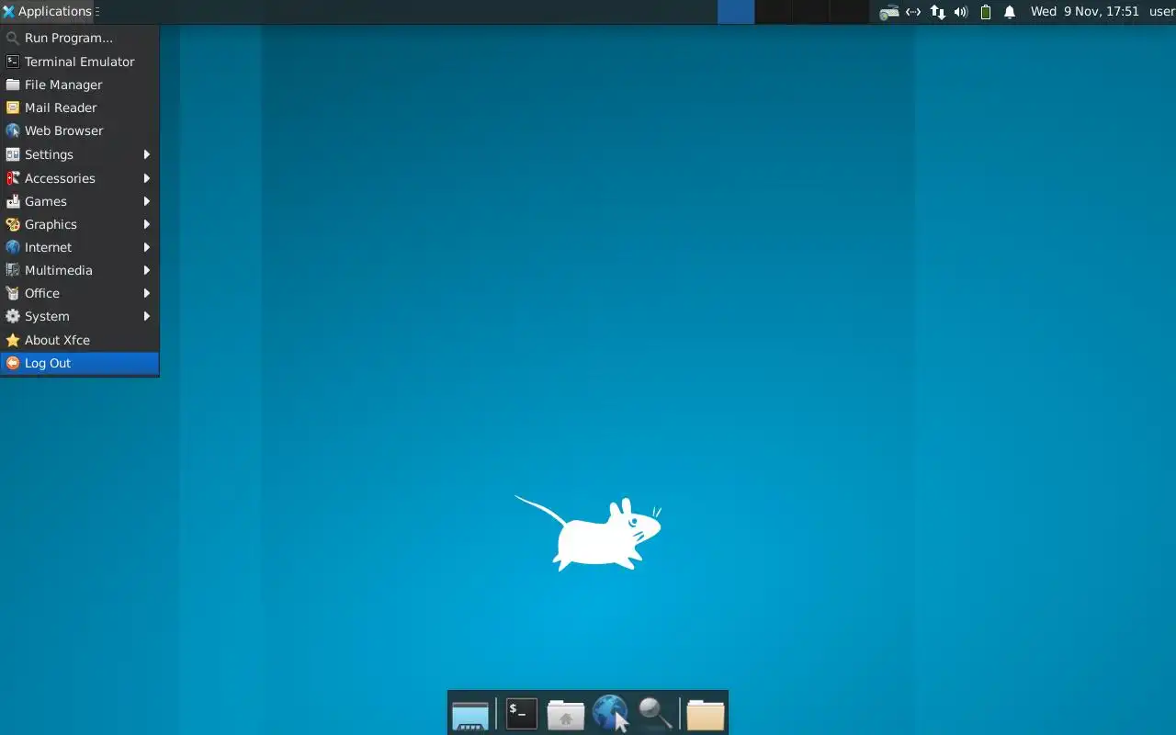Viewport: 1176px width, 735px height.
Task: Choose Run Program... from the menu
Action: (x=80, y=38)
